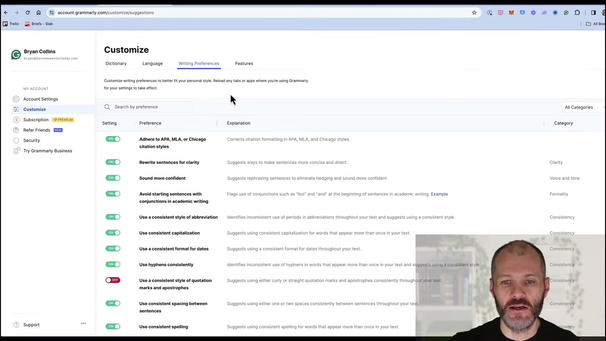Screen dimensions: 606x341
Task: Open the Preference column options menu
Action: click(x=216, y=124)
